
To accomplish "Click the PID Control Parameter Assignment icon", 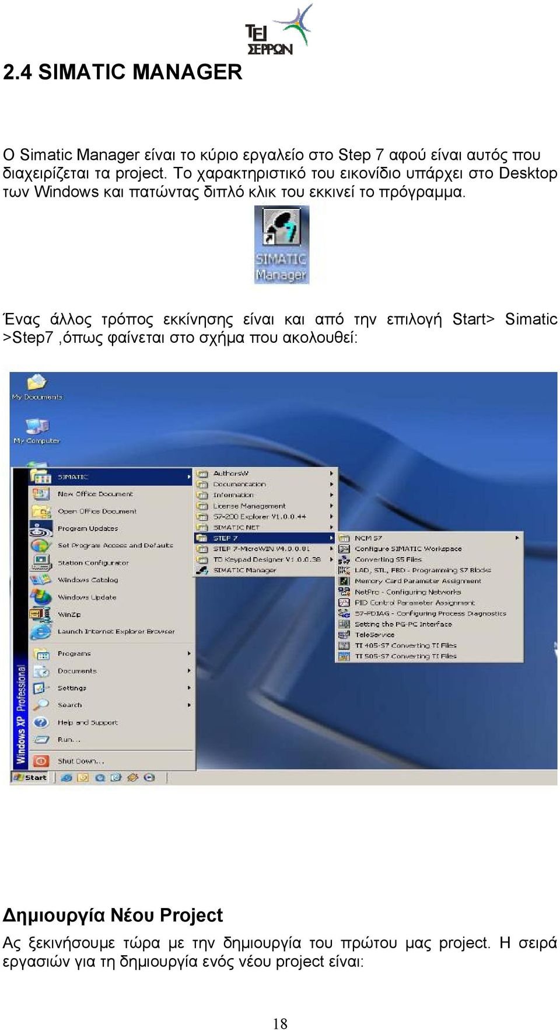I will tap(344, 603).
